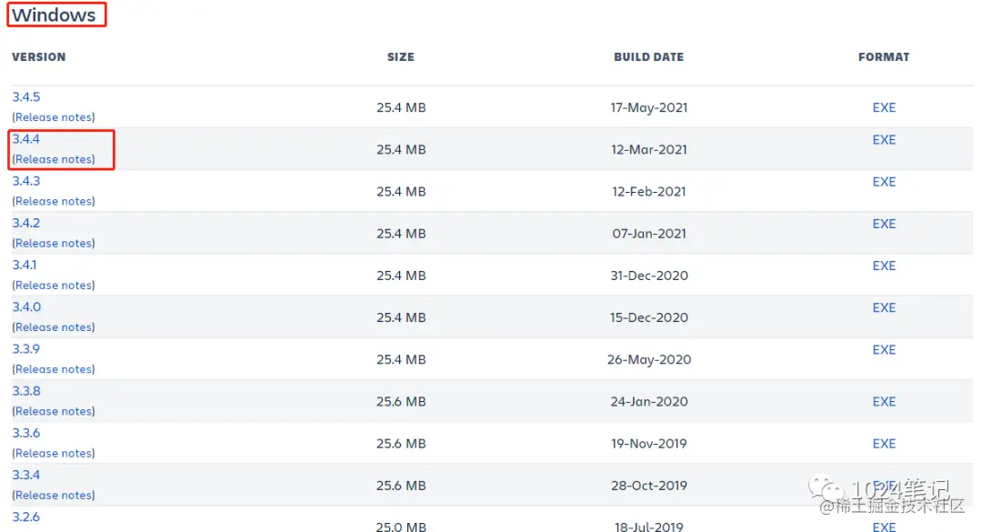Image resolution: width=982 pixels, height=532 pixels.
Task: View Release notes for version 3.4.0
Action: pyautogui.click(x=54, y=327)
